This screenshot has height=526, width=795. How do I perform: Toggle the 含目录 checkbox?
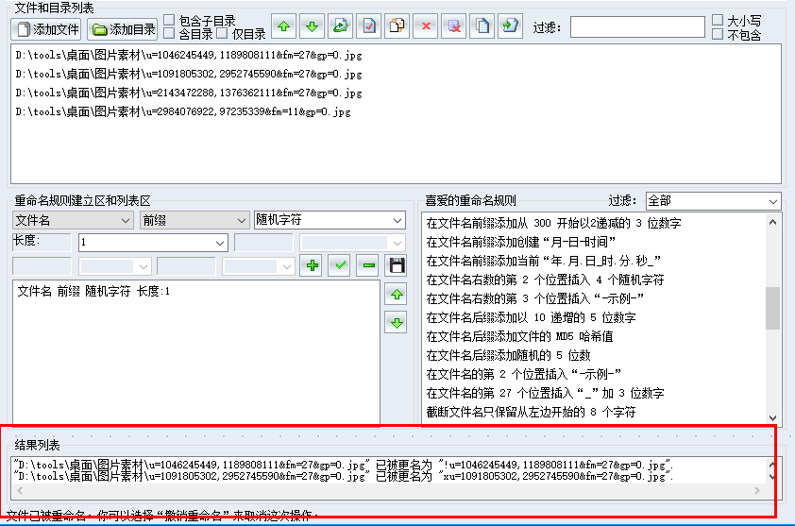[x=170, y=33]
